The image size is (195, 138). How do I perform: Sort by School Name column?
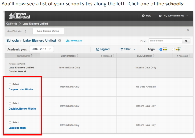point(25,56)
